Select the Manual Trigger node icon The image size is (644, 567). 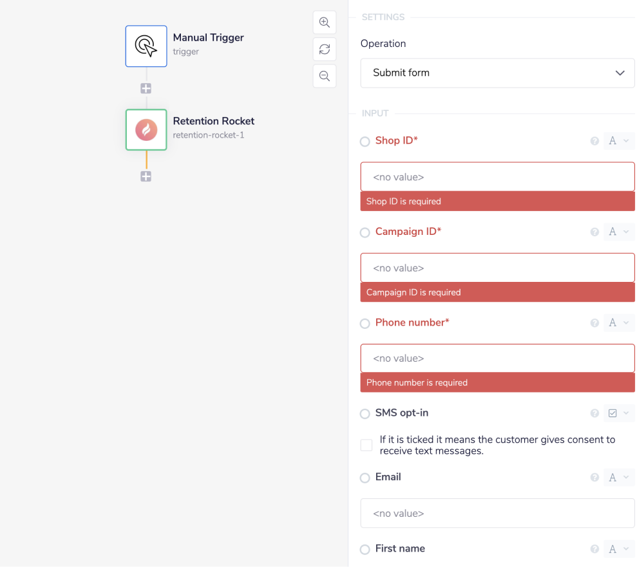[x=146, y=46]
